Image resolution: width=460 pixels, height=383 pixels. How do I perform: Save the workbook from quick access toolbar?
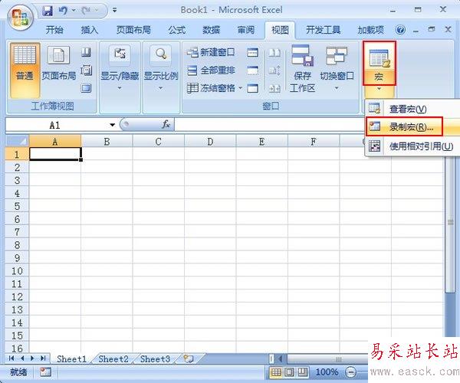pyautogui.click(x=48, y=11)
